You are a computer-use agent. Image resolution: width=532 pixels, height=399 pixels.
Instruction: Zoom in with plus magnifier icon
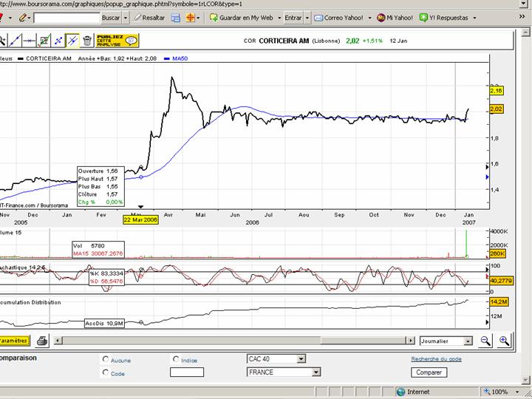pos(504,341)
